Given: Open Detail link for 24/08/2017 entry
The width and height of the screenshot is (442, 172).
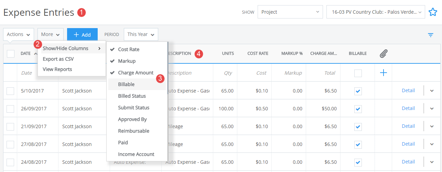Looking at the screenshot, I should point(408,162).
